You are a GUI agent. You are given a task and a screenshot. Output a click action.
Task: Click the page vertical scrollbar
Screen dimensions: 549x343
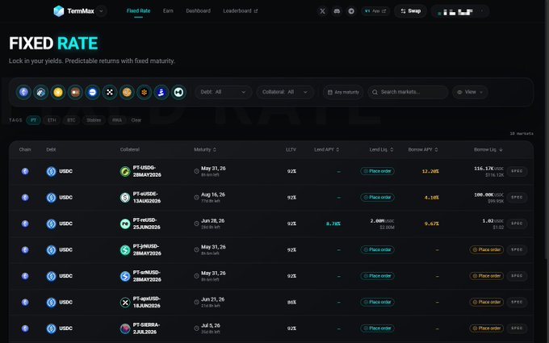click(x=547, y=129)
